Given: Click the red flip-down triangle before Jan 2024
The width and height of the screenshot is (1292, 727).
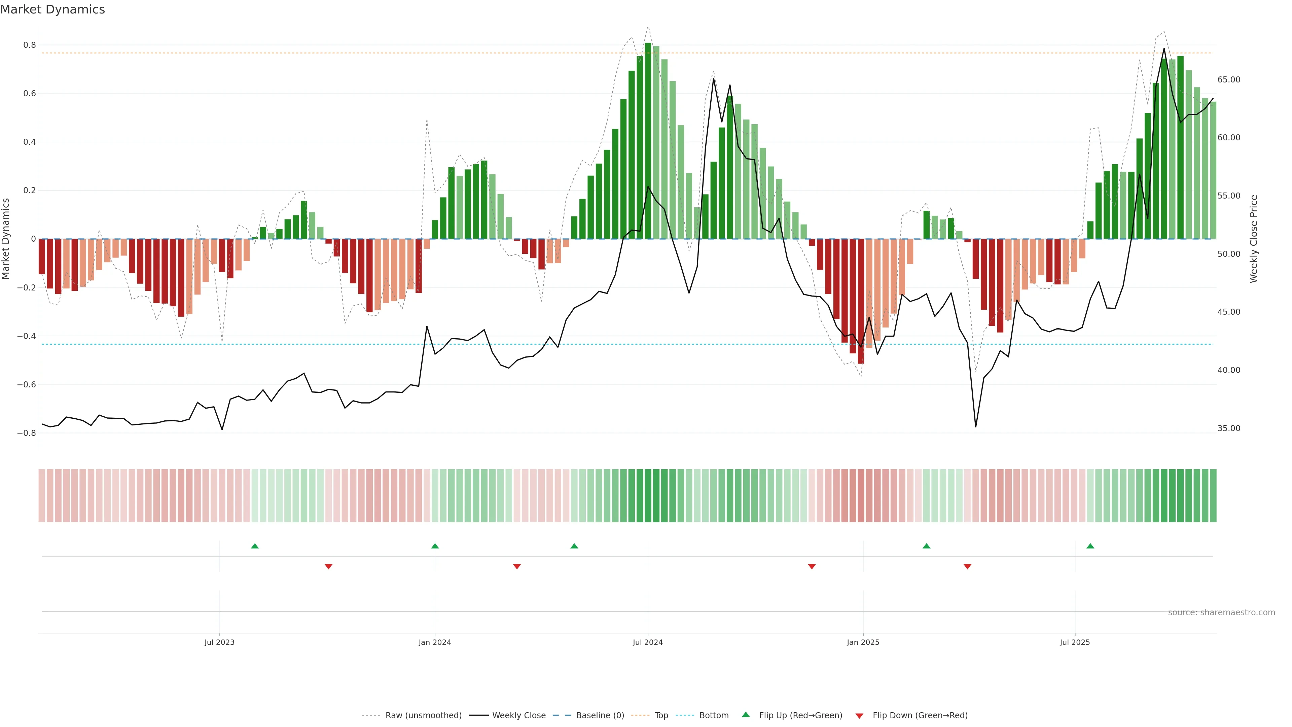Looking at the screenshot, I should (x=328, y=566).
